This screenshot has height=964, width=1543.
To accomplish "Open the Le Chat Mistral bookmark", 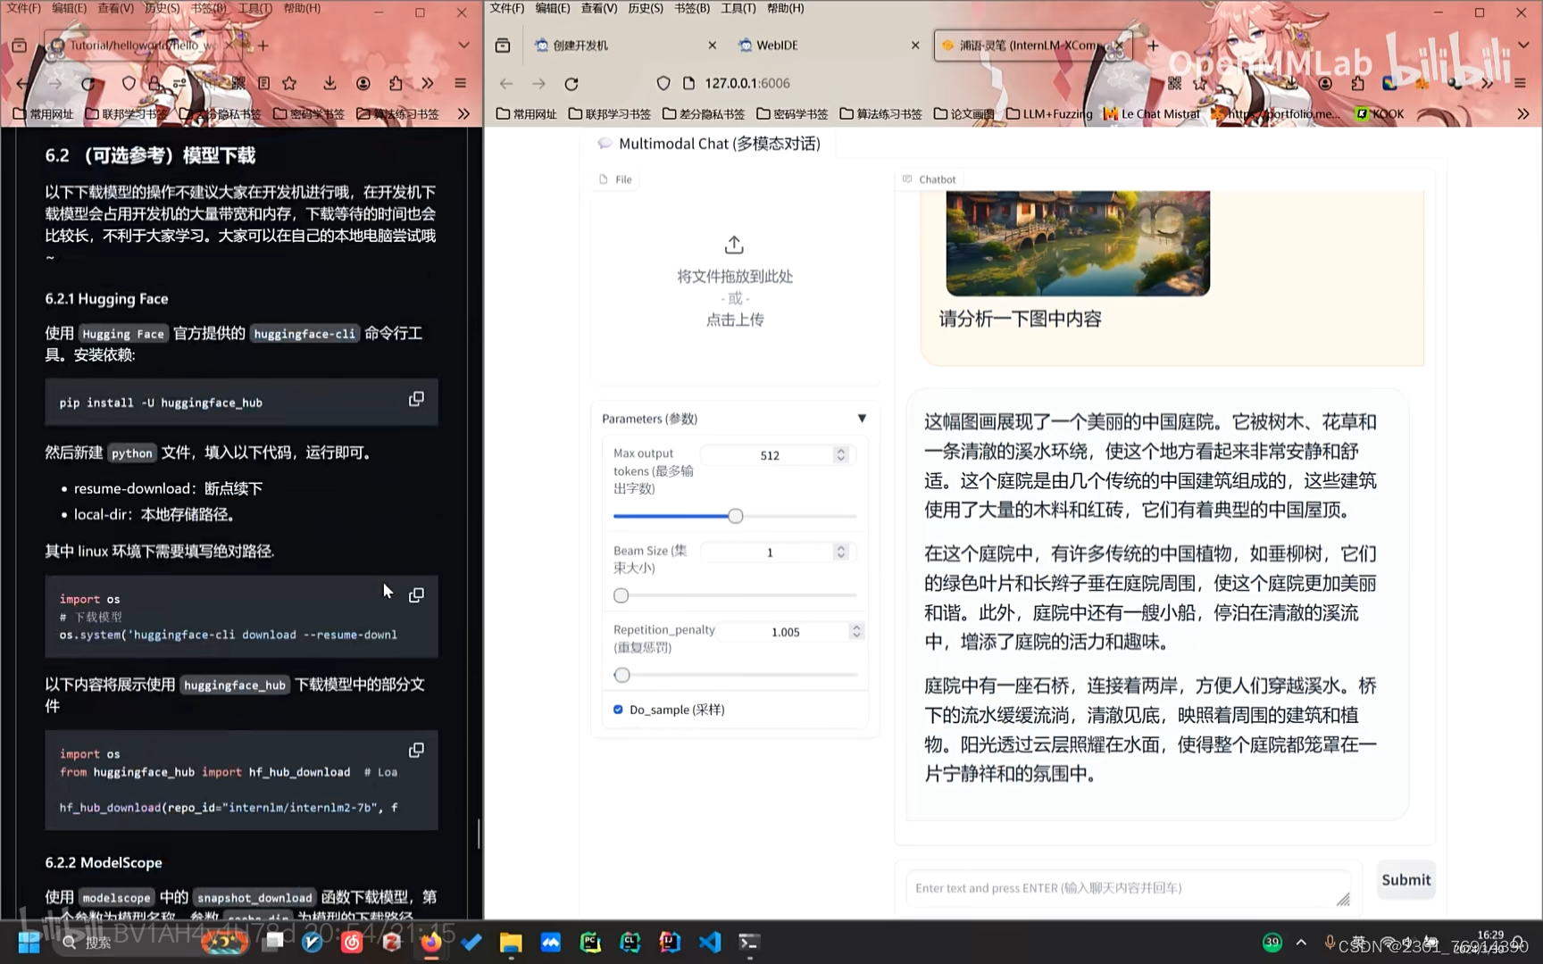I will (x=1151, y=113).
